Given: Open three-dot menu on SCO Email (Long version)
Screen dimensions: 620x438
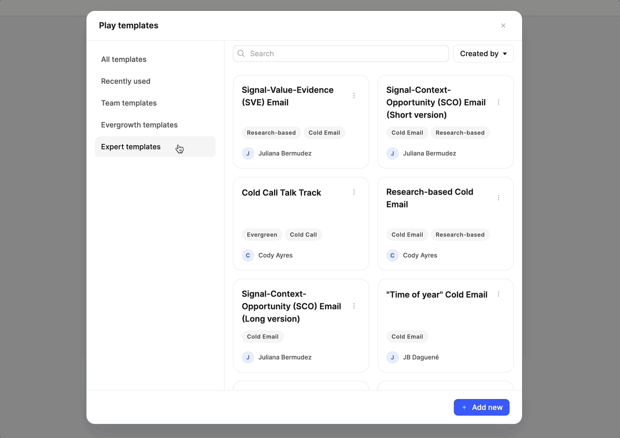Looking at the screenshot, I should coord(354,306).
